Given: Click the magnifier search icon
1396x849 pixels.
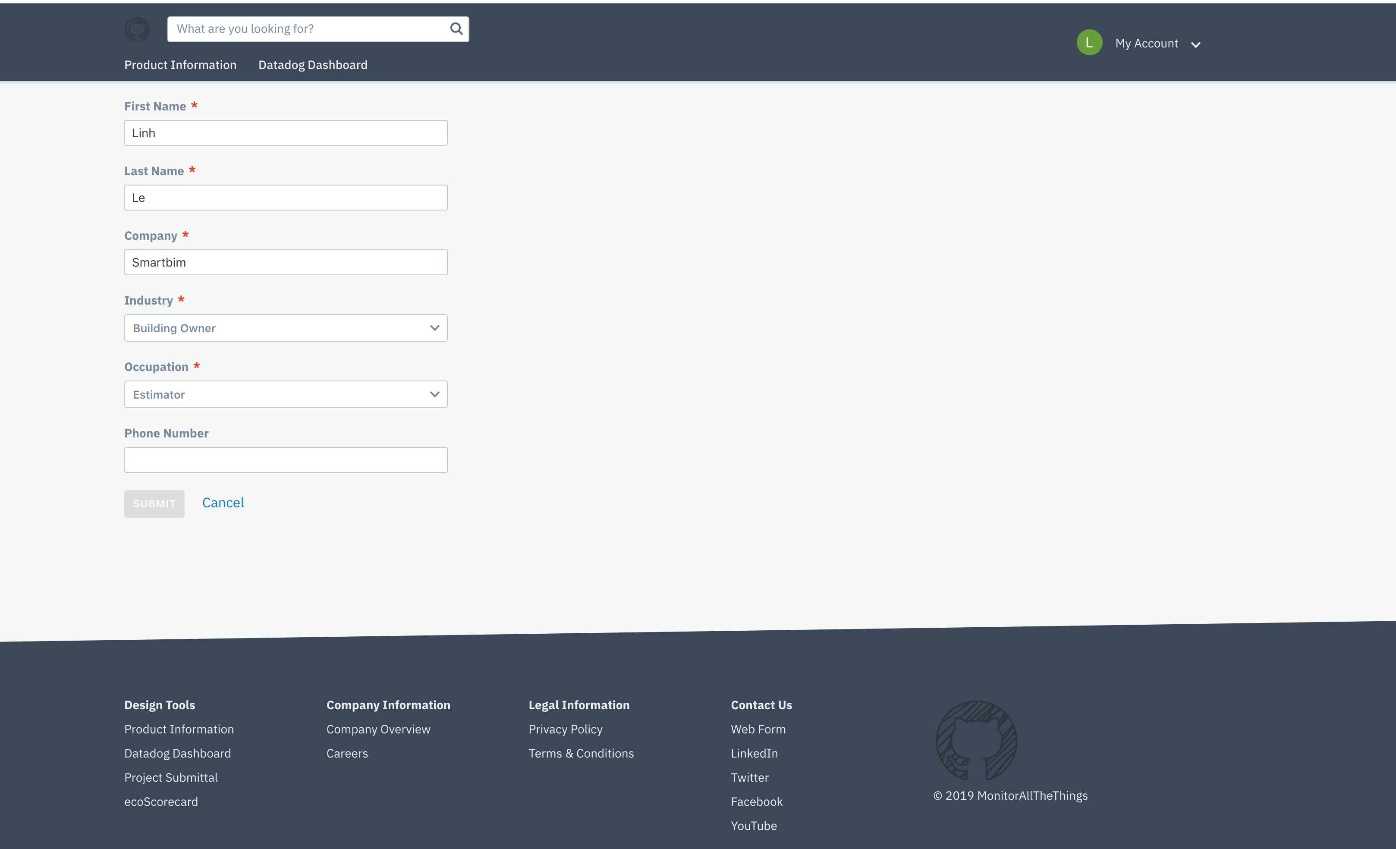Looking at the screenshot, I should pos(456,29).
